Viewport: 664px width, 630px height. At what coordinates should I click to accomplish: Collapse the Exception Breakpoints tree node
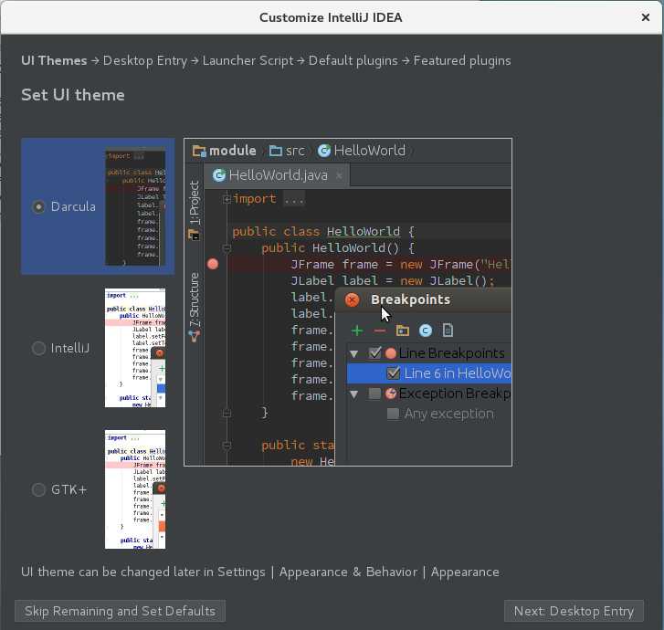point(354,394)
